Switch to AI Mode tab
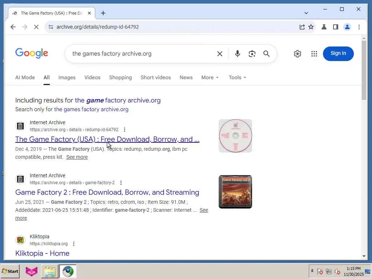The width and height of the screenshot is (372, 279). click(x=25, y=78)
